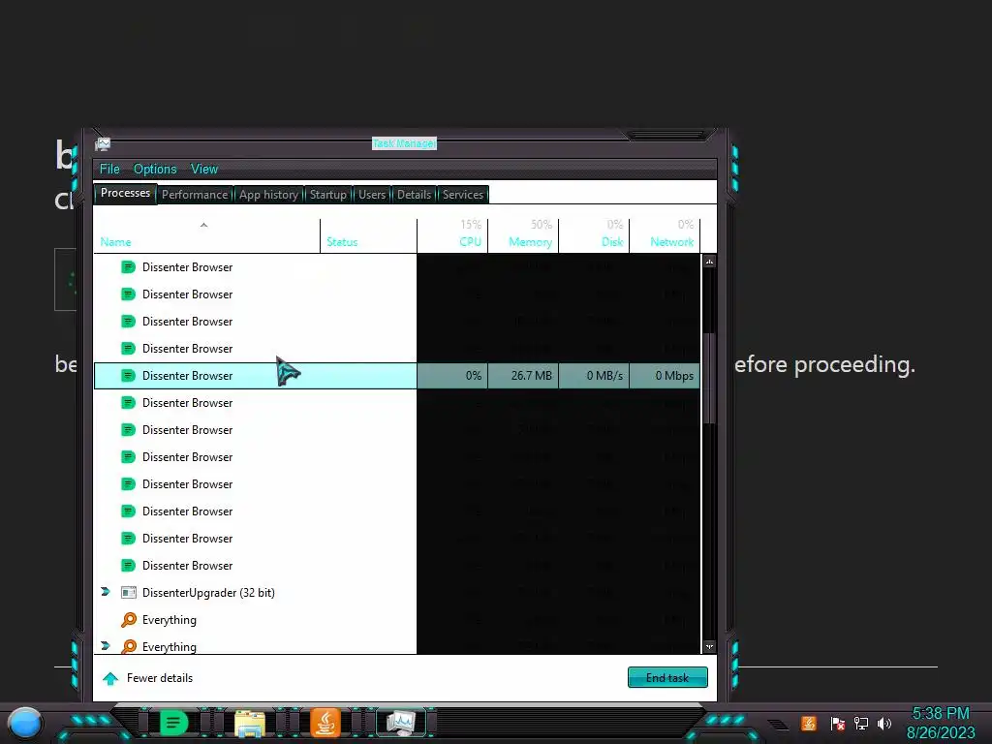This screenshot has height=744, width=992.
Task: Click the sort direction arrow above Name
Action: pyautogui.click(x=203, y=225)
